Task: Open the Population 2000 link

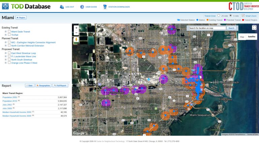Action: point(9,97)
